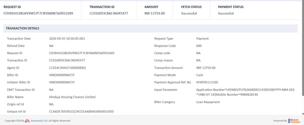Click the Payment Mode Cash value
Viewport: 304px width, 125px height.
click(x=200, y=75)
